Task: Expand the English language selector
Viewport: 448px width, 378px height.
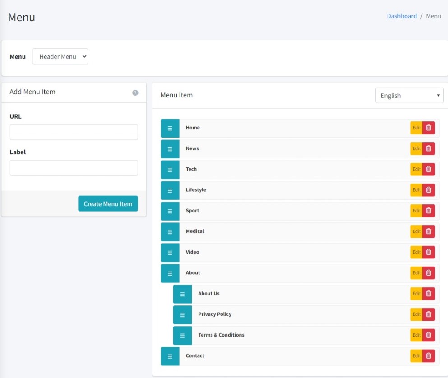Action: tap(409, 96)
